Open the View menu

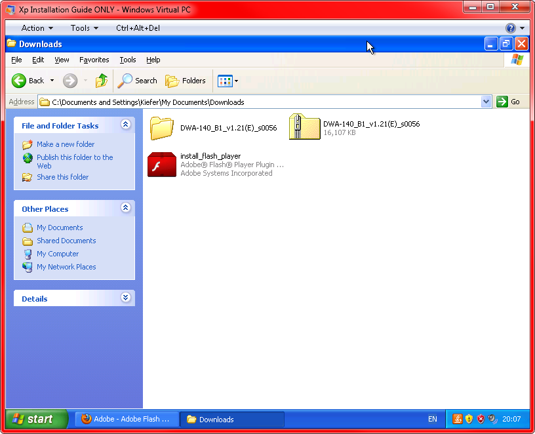62,60
